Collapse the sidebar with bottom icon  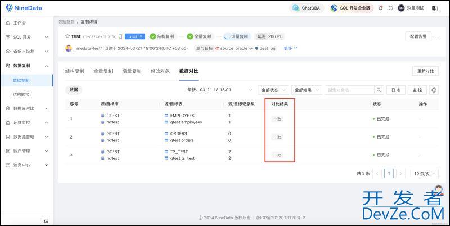(x=46, y=220)
